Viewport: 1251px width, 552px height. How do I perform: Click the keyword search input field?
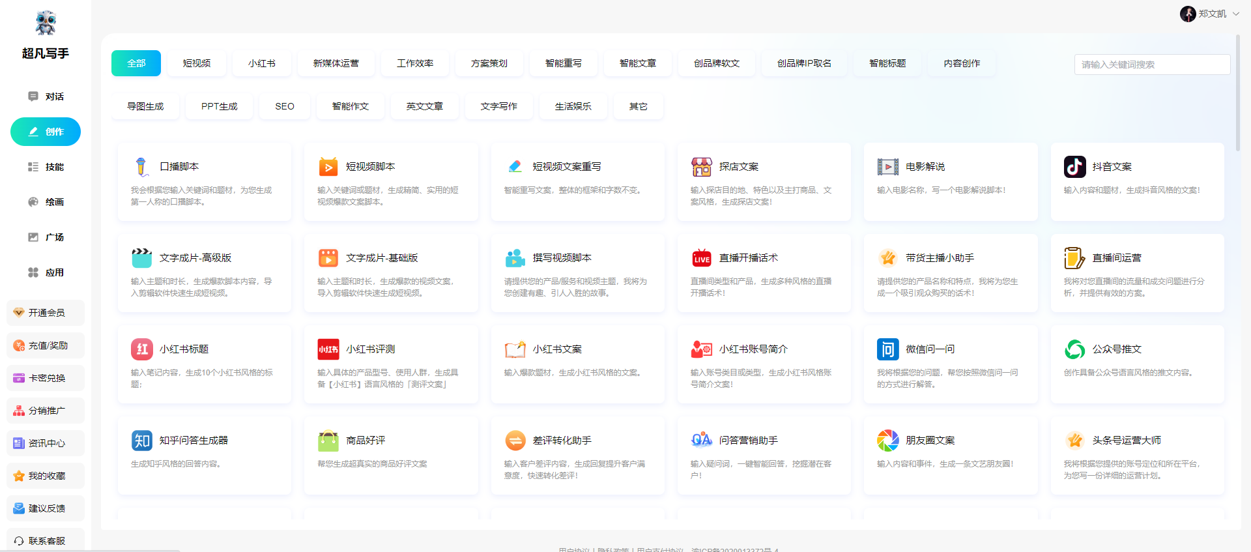[x=1152, y=65]
